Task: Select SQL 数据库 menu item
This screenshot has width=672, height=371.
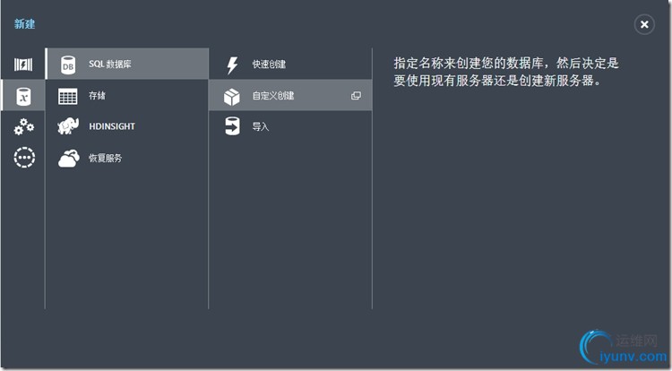Action: coord(113,65)
